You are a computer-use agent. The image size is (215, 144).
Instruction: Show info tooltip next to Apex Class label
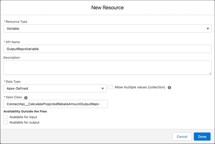click(26, 98)
